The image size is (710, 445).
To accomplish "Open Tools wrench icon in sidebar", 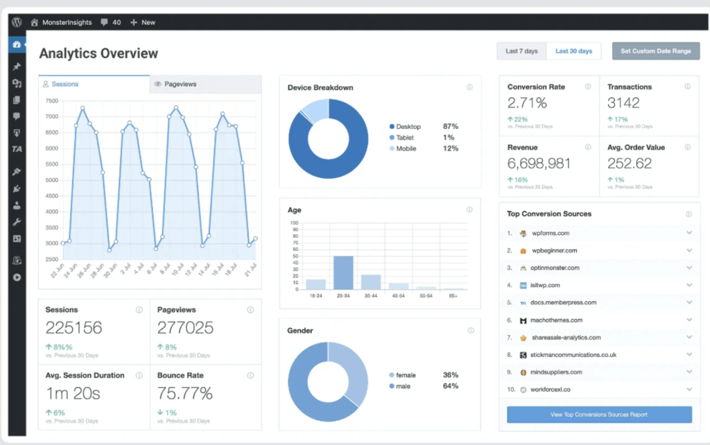I will (17, 222).
